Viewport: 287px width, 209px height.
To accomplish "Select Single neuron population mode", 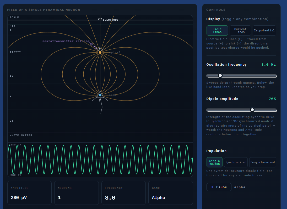I will click(x=214, y=162).
